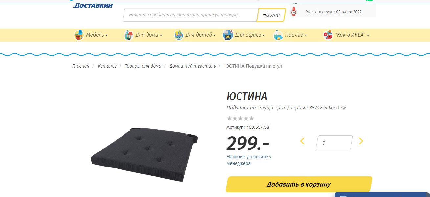Add the item with Добавить в корзину

[299, 184]
